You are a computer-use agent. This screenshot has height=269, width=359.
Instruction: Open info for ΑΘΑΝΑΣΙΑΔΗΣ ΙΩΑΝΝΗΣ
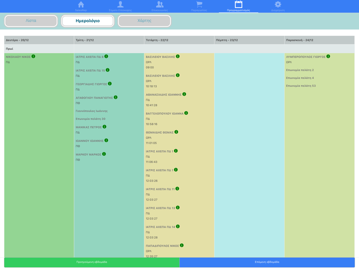pyautogui.click(x=185, y=94)
